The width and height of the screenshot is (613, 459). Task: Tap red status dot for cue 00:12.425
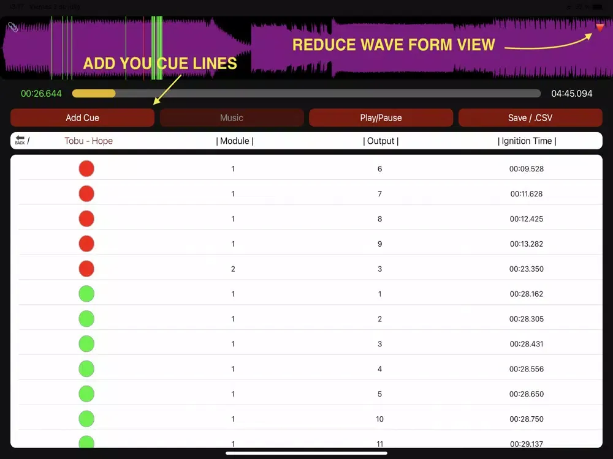(x=86, y=218)
